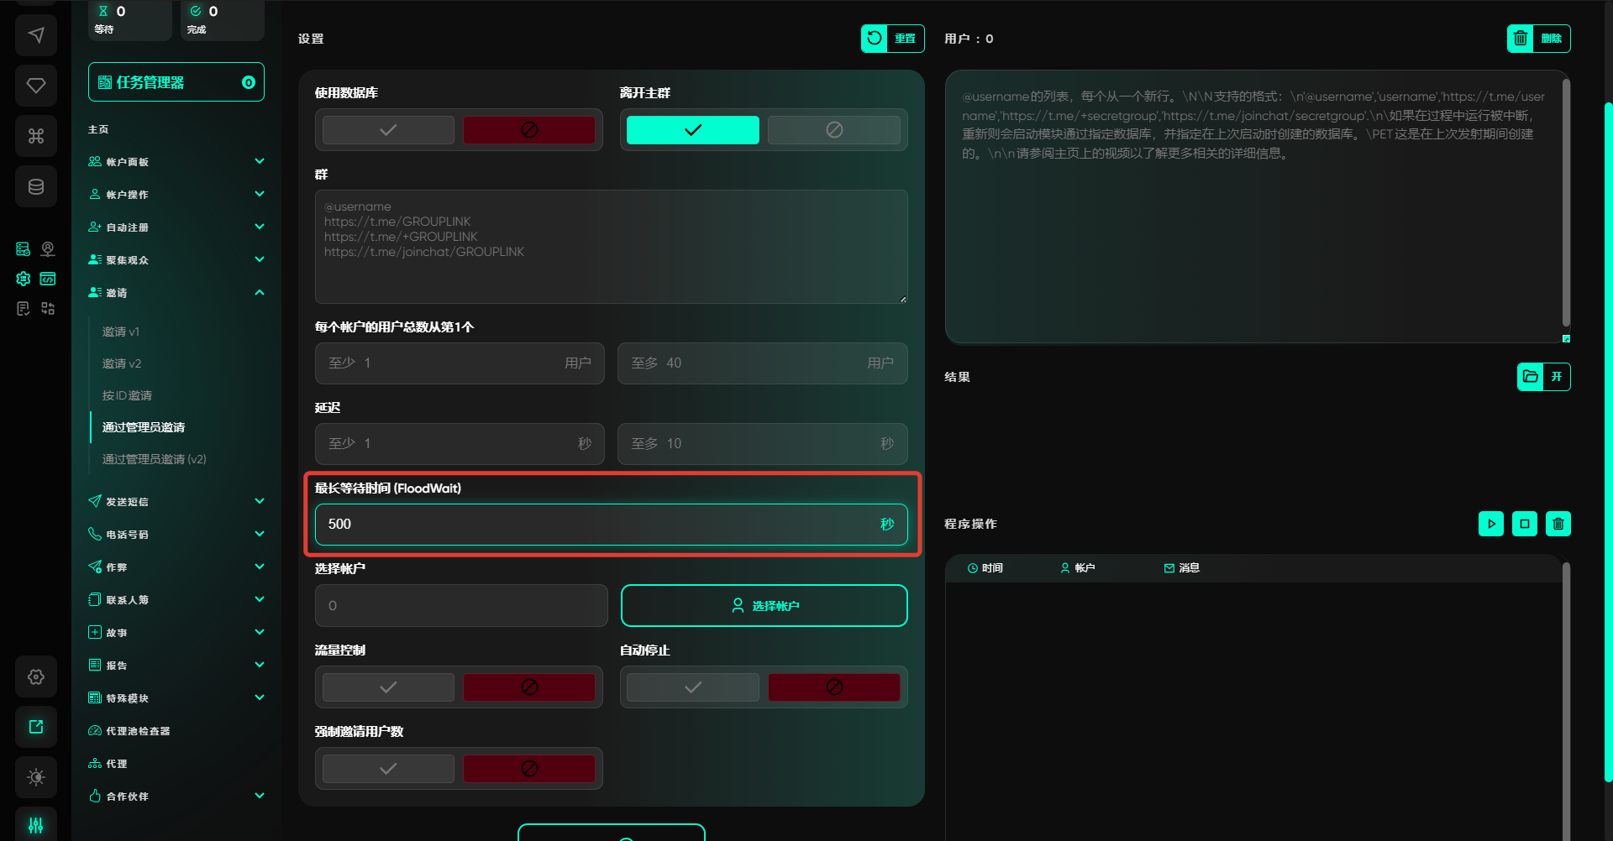Click the stop button in 程序操作
1613x841 pixels.
click(1524, 524)
